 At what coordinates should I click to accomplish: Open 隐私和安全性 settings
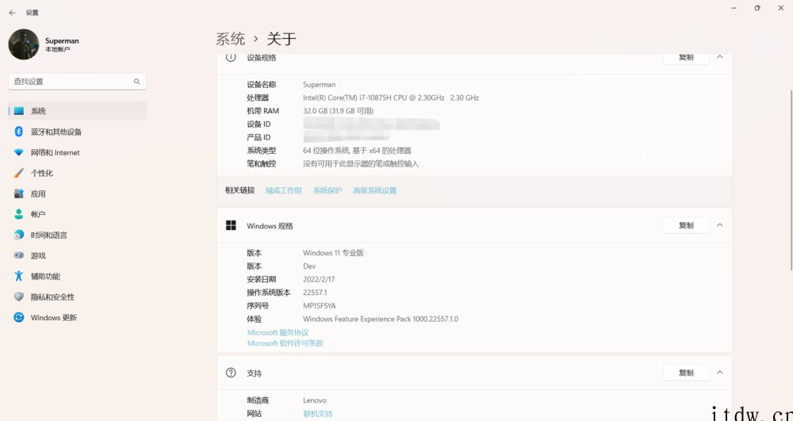(x=78, y=297)
